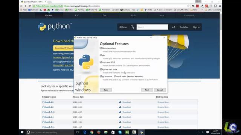Screen dimensions: 241x135
Task: Open the Linux/UNIX download link
Action: (58, 65)
